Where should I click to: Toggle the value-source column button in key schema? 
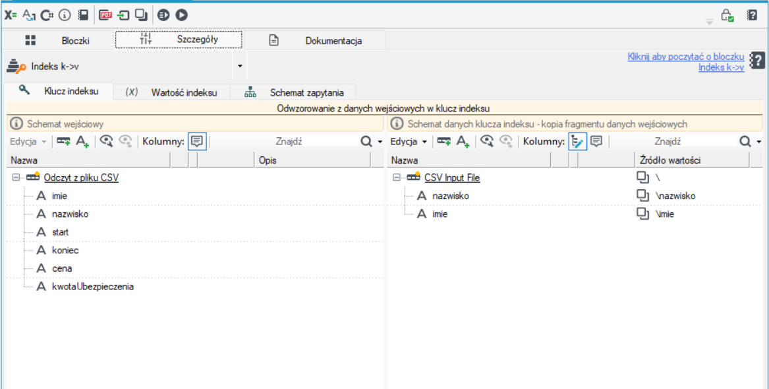(x=578, y=142)
